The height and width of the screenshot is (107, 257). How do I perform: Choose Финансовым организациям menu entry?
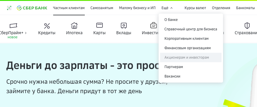[x=191, y=48]
